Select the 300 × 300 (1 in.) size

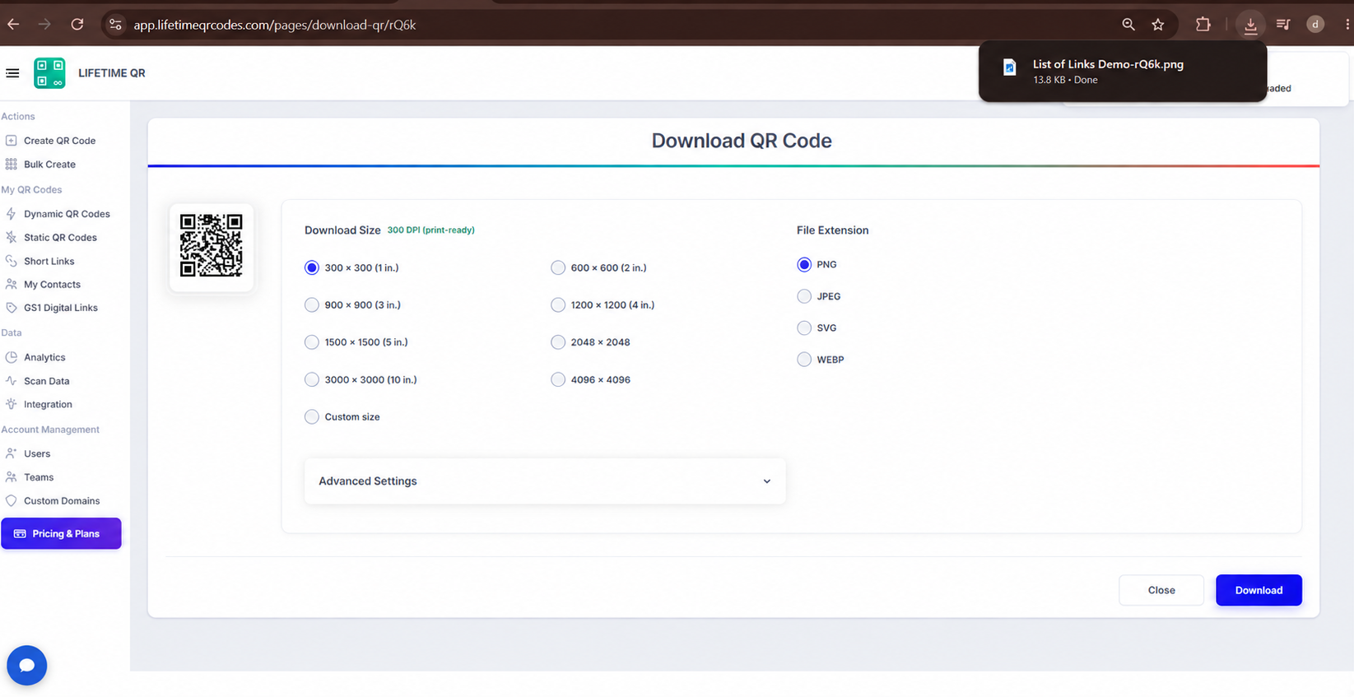click(x=312, y=267)
